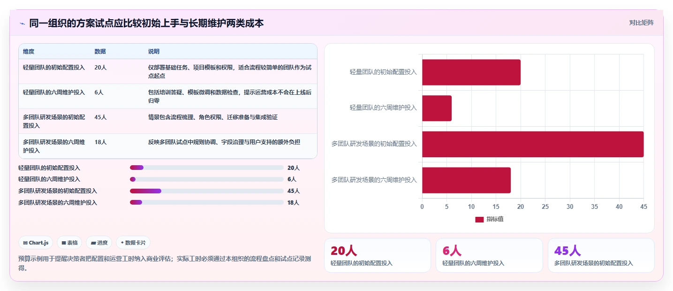This screenshot has height=291, width=673.
Task: Click progress bar for 轻量团队的初始配置投入
Action: (x=207, y=168)
